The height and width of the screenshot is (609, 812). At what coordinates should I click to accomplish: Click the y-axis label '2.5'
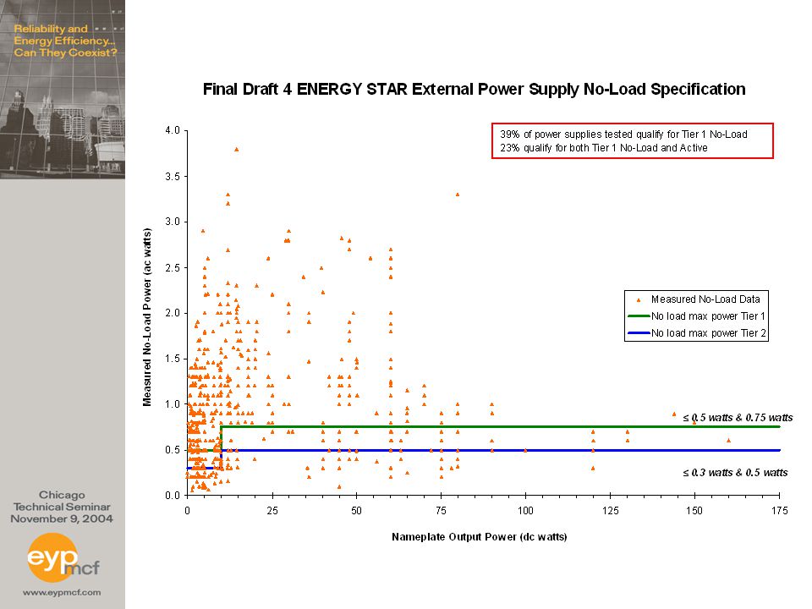click(173, 268)
